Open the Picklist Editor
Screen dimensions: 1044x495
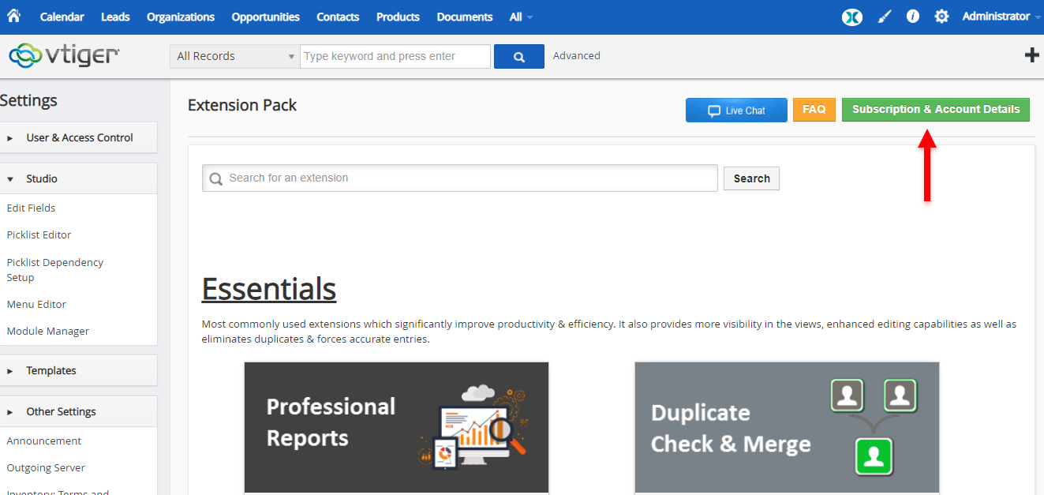[x=39, y=234]
